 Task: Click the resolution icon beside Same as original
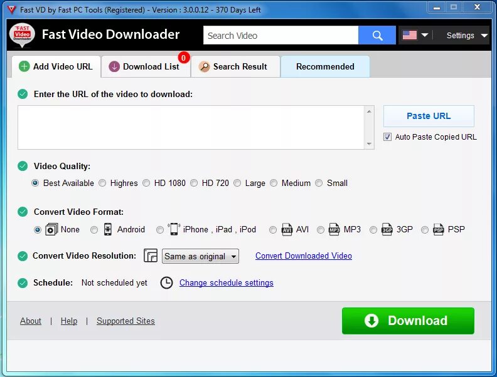(x=151, y=256)
